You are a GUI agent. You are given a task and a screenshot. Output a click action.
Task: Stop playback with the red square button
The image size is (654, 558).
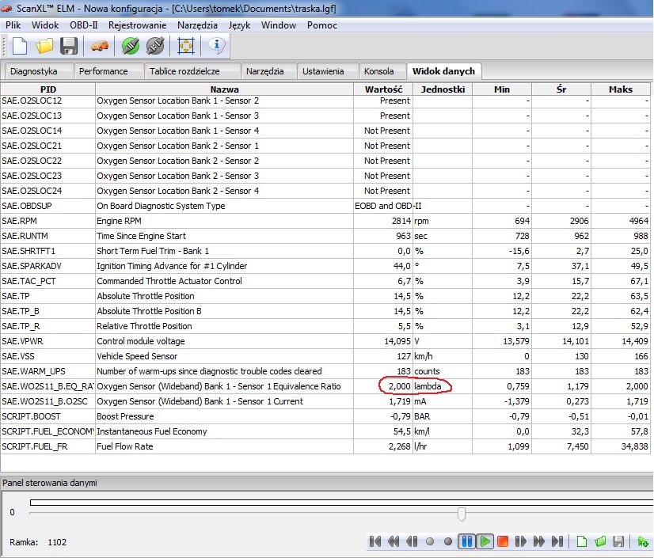[503, 542]
